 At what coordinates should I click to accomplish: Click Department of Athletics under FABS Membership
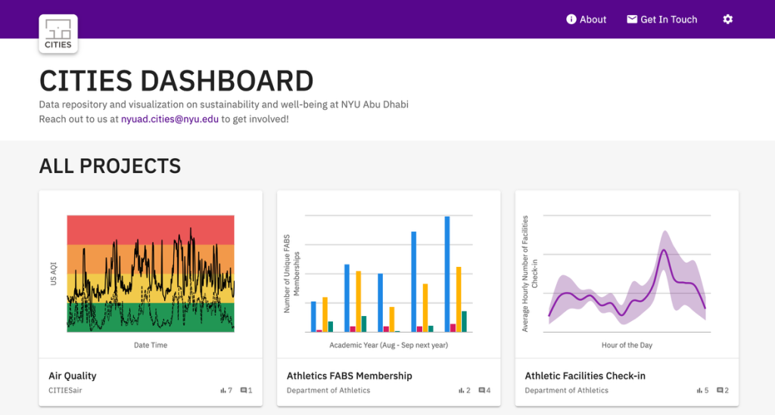click(x=328, y=390)
